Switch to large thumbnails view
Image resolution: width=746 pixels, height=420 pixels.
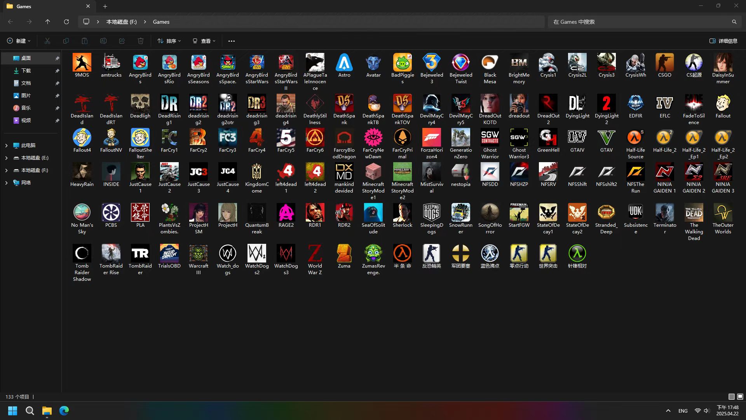[x=740, y=397]
